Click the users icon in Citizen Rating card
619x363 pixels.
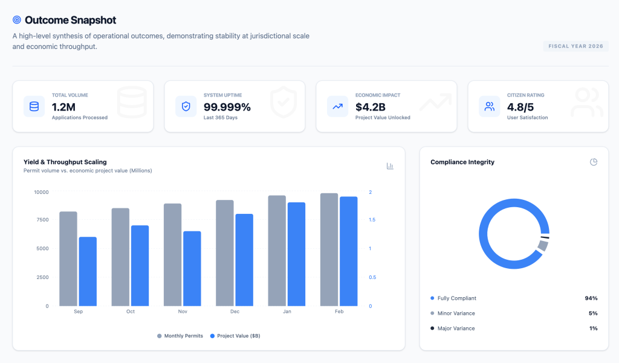point(489,106)
